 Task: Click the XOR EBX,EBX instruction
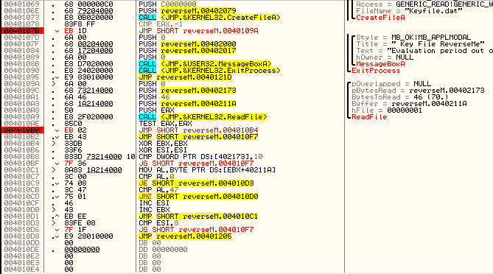pos(163,144)
